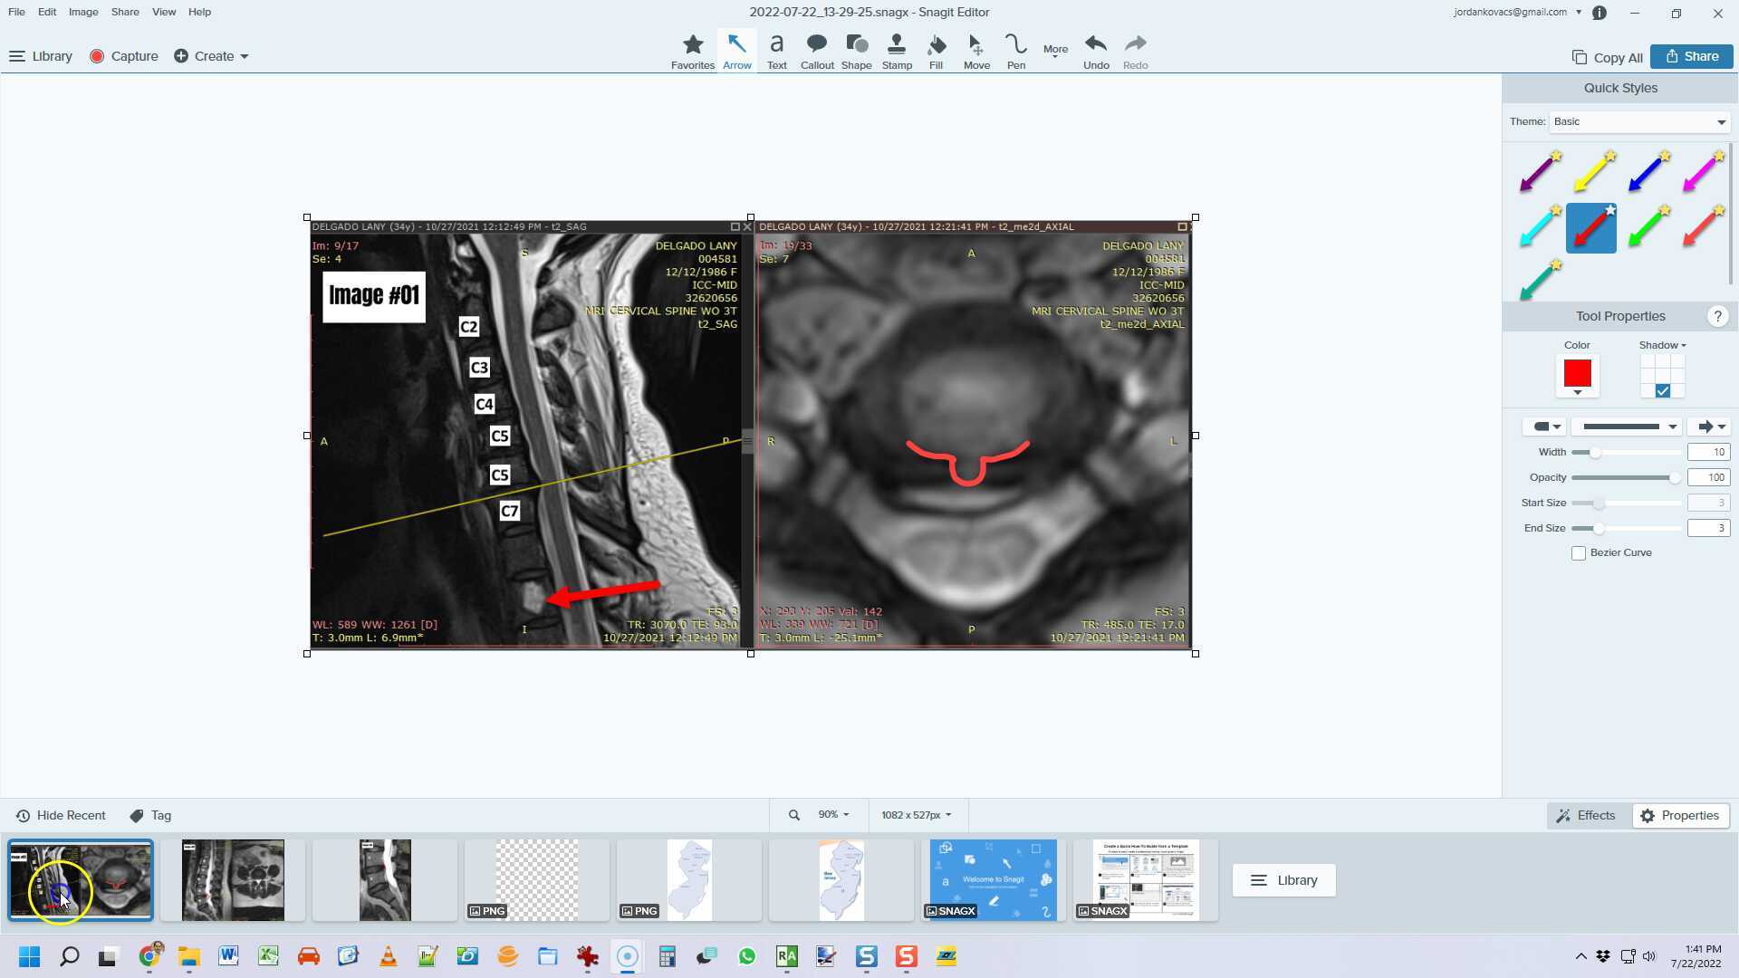Image resolution: width=1739 pixels, height=978 pixels.
Task: Select the Stamp tool
Action: pyautogui.click(x=897, y=52)
